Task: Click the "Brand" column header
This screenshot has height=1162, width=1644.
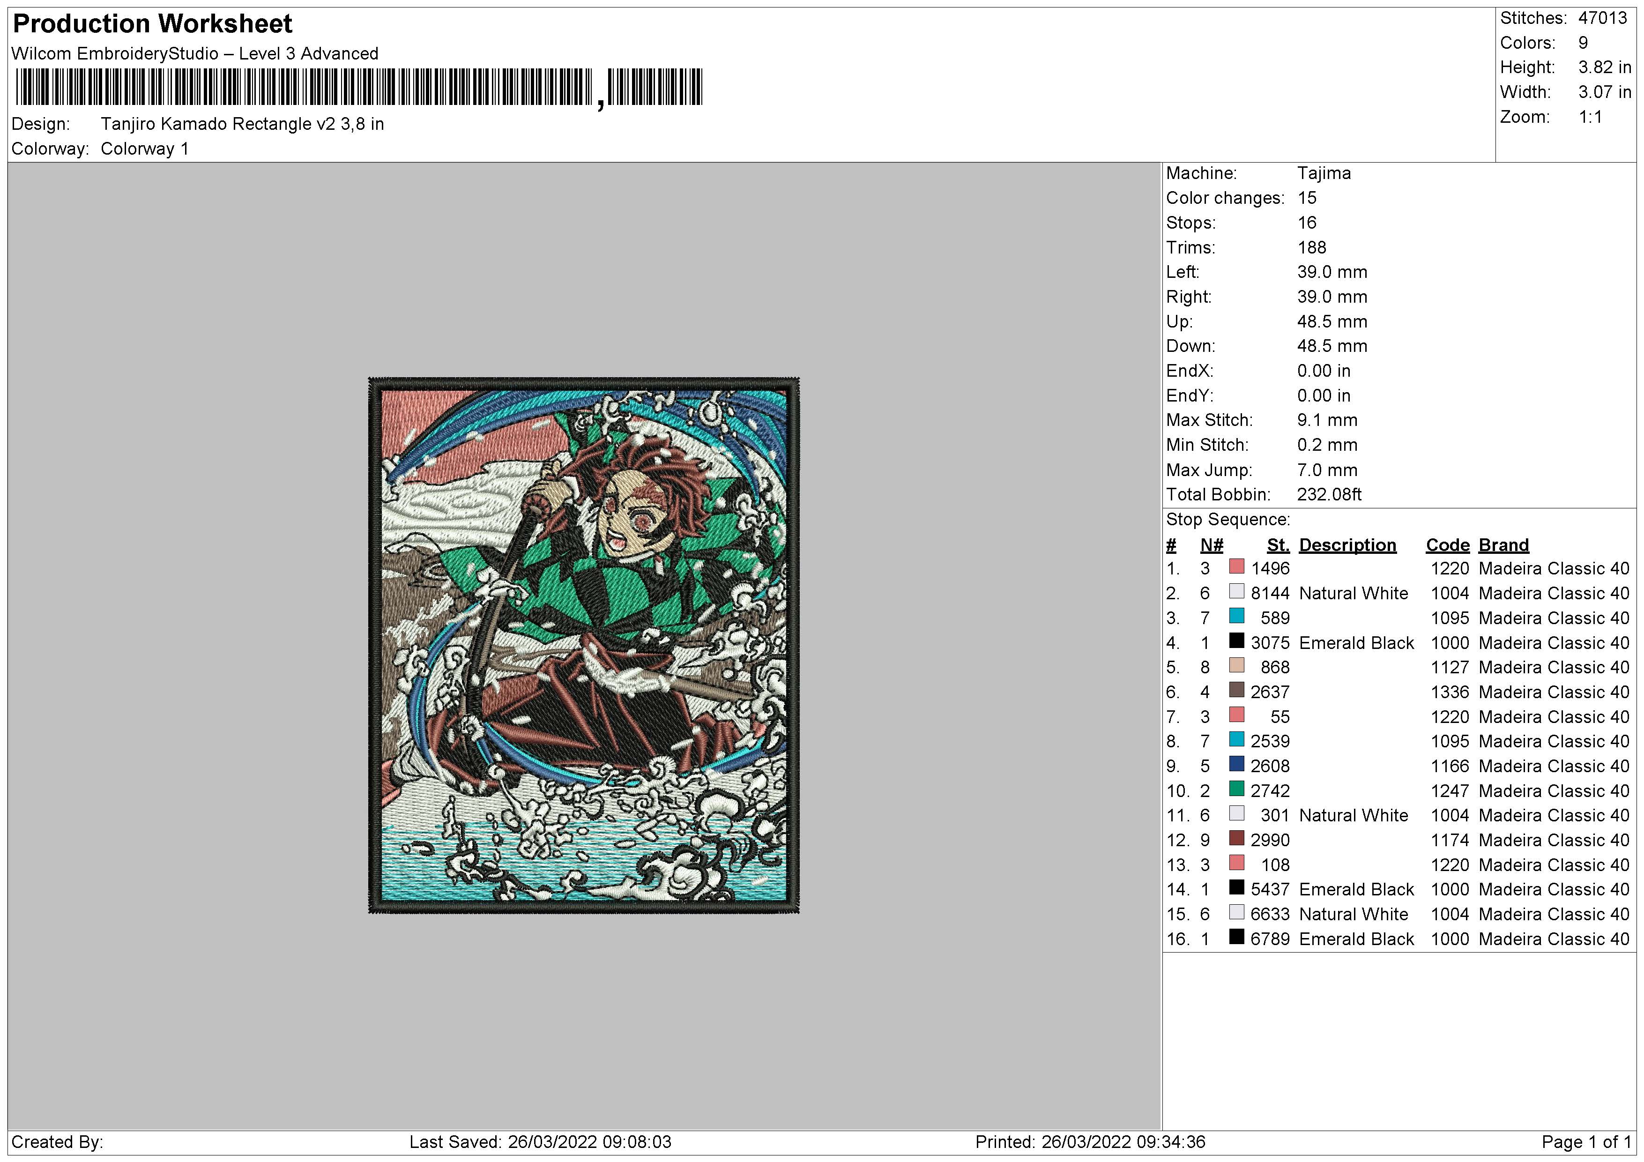Action: (1503, 545)
